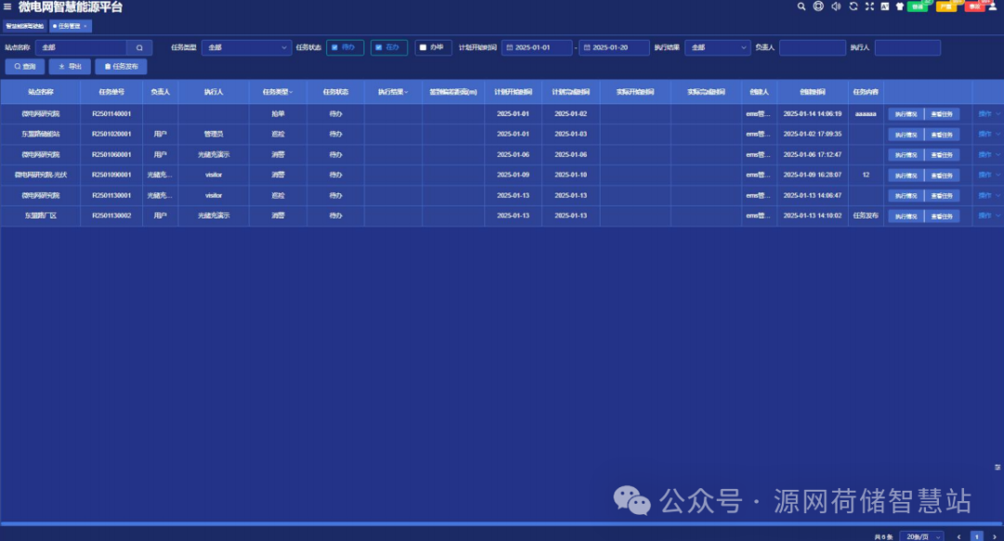The width and height of the screenshot is (1004, 541).
Task: Go to the previous page arrow in pagination
Action: pyautogui.click(x=958, y=536)
